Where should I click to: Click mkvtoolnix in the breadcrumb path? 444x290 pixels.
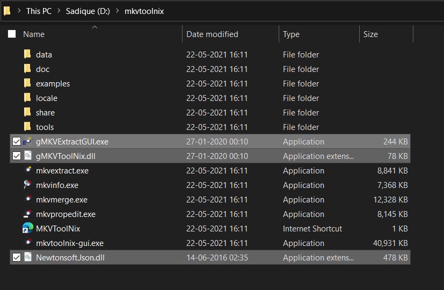[144, 11]
